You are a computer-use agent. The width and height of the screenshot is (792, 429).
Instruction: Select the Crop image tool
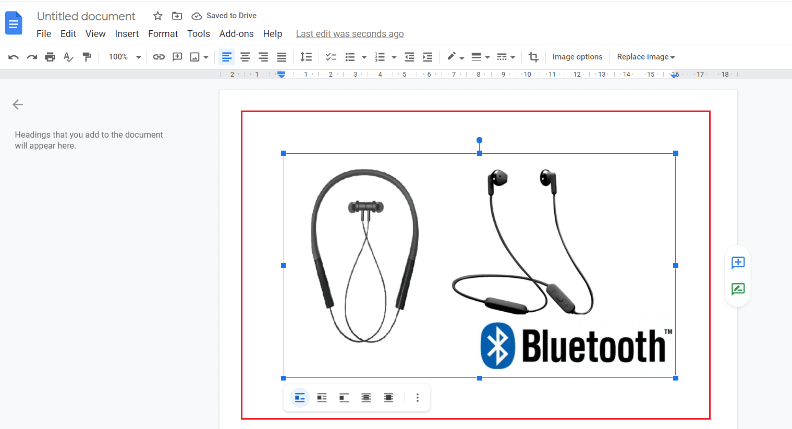tap(533, 57)
